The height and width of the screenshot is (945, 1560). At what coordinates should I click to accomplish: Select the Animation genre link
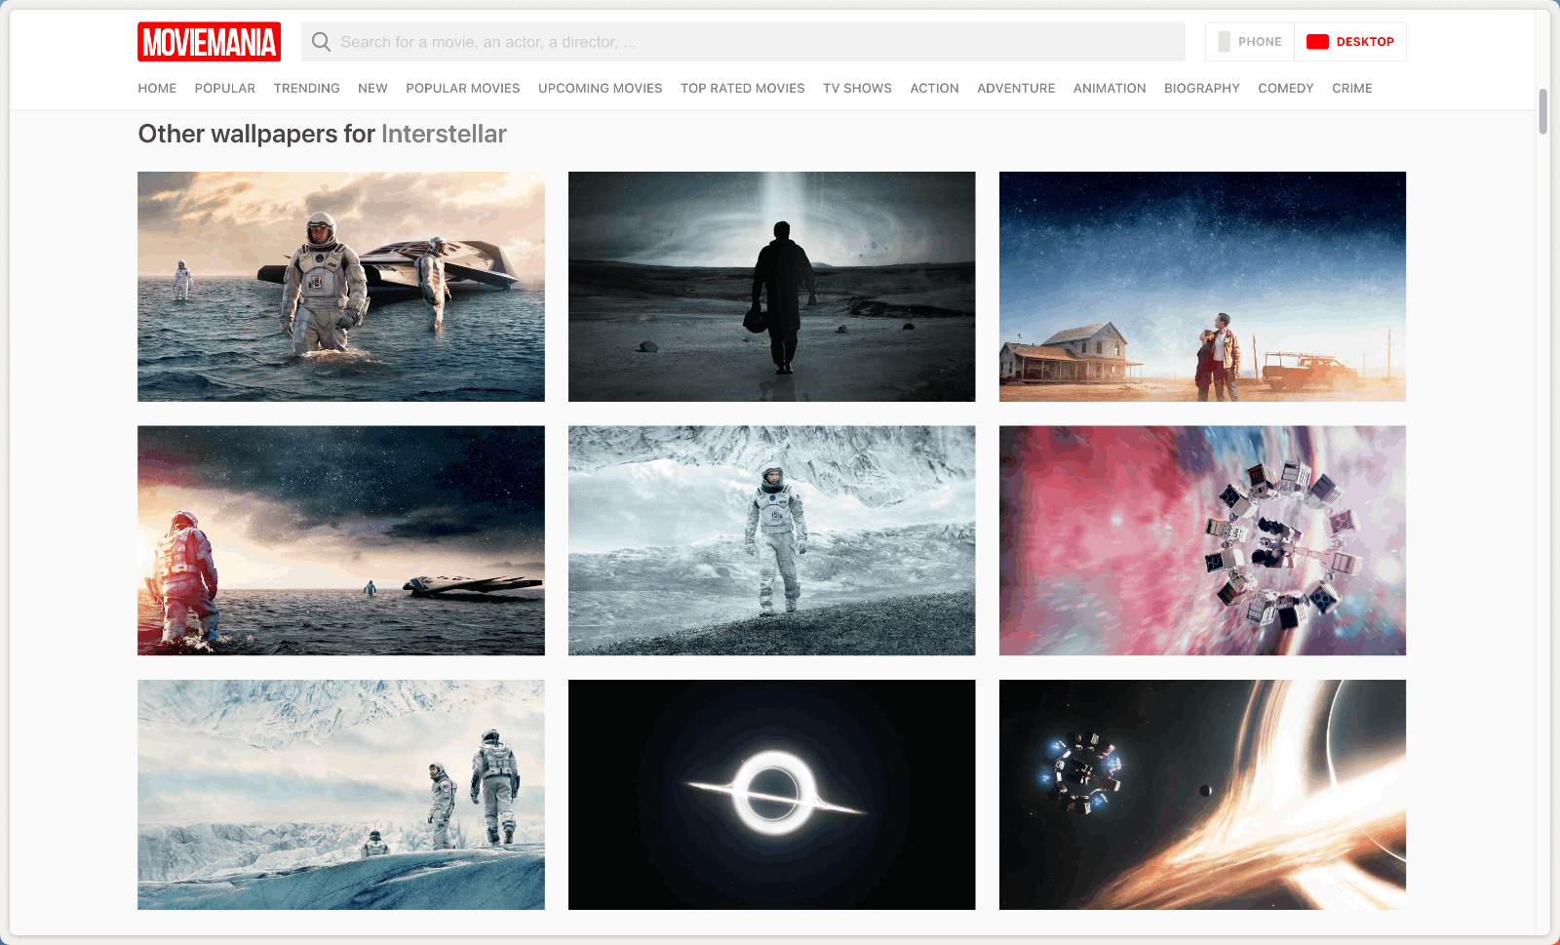1109,88
